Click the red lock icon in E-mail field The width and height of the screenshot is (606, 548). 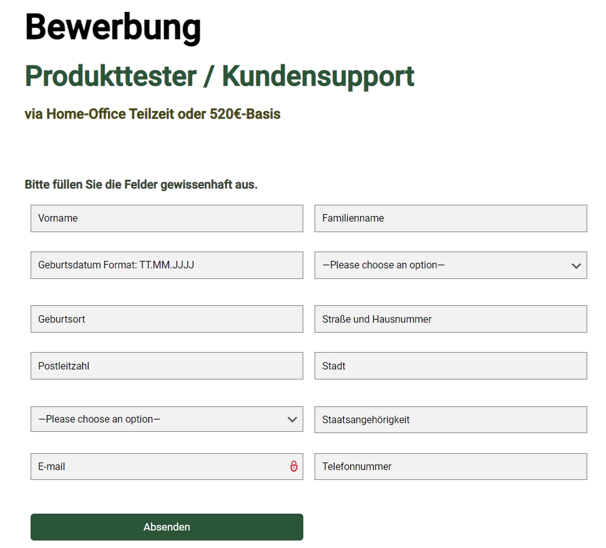pyautogui.click(x=294, y=466)
